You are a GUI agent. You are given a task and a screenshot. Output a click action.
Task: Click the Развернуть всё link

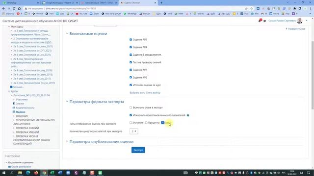click(x=296, y=29)
